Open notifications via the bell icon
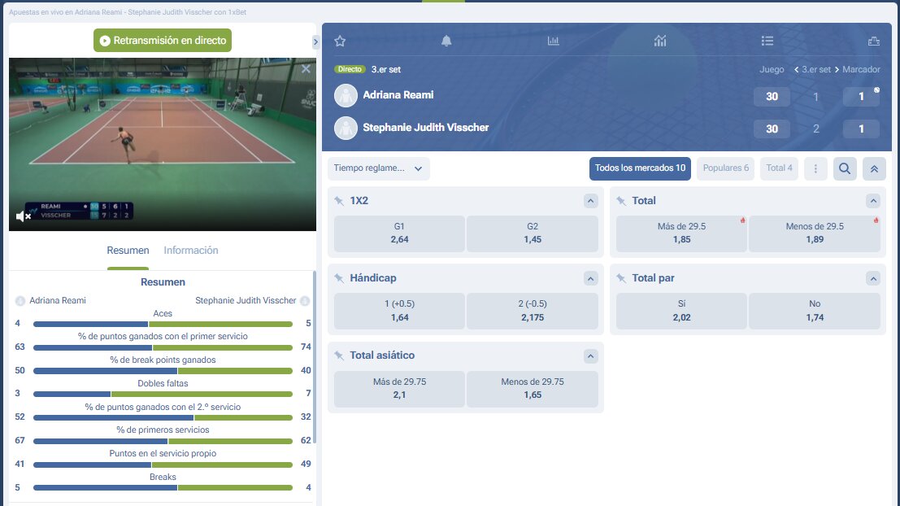 click(x=447, y=40)
